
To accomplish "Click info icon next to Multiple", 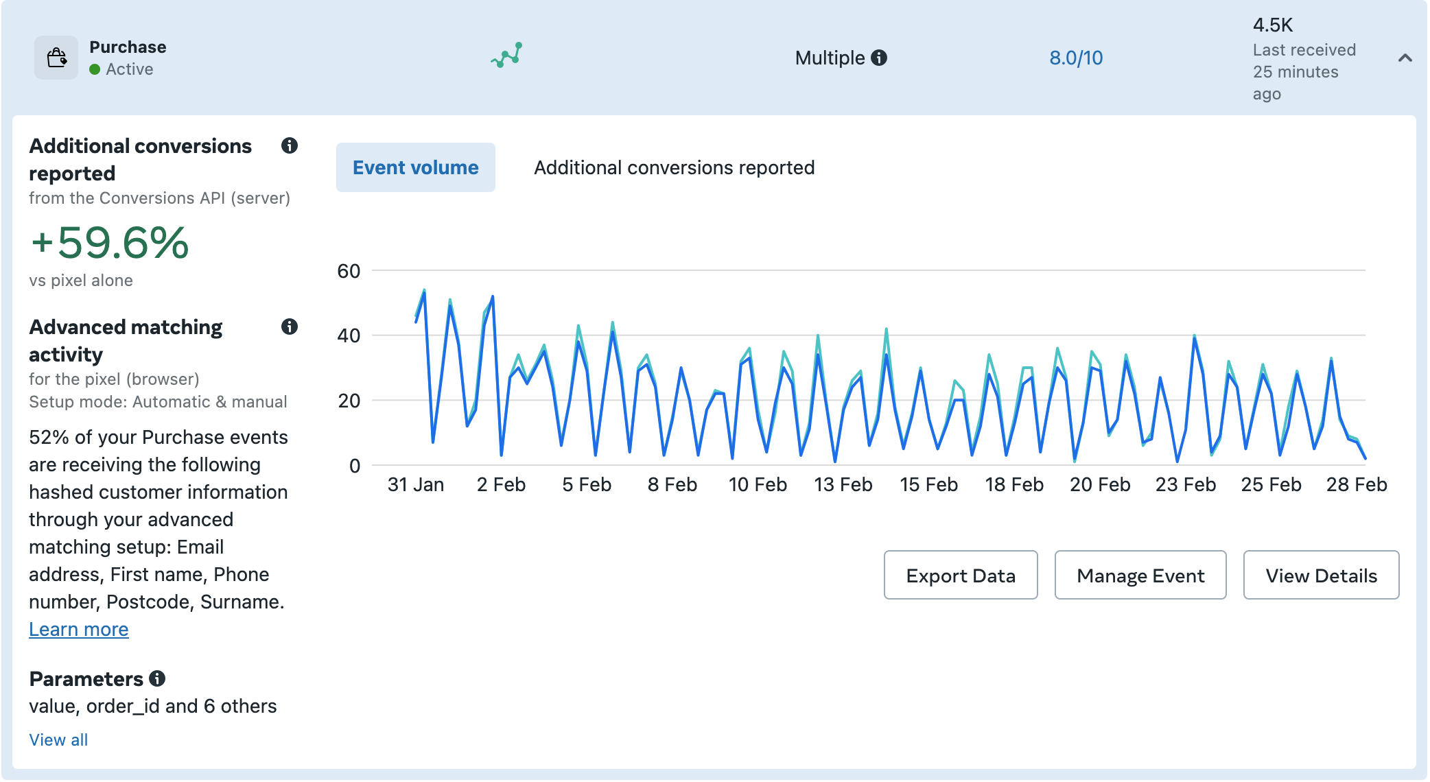I will pyautogui.click(x=879, y=58).
